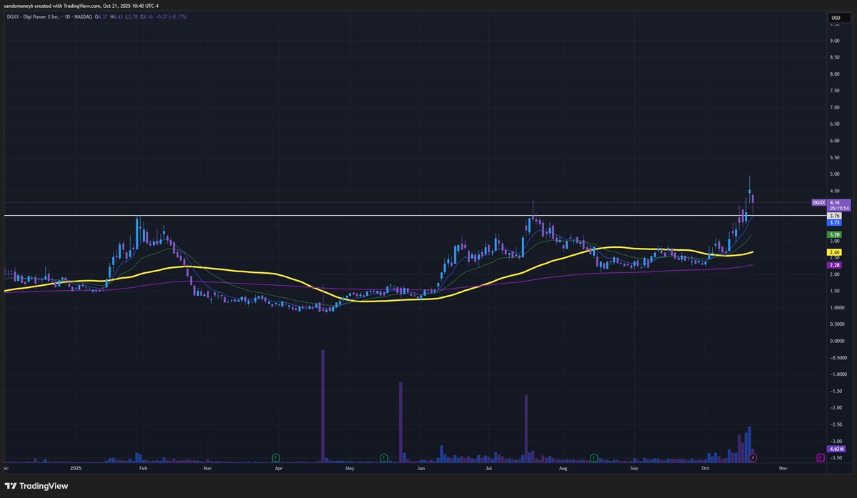Click the purple lightning bolt event icon above October
Screen dimensions: 857x498
(752, 458)
